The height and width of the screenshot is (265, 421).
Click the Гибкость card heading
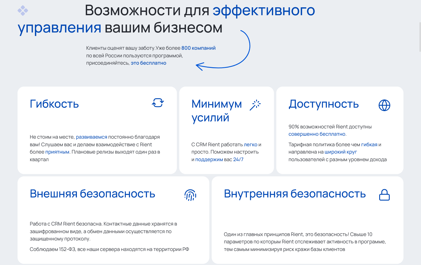(x=54, y=104)
